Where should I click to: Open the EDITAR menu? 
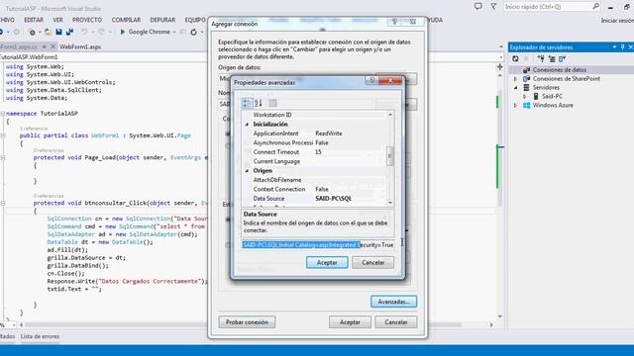click(34, 20)
